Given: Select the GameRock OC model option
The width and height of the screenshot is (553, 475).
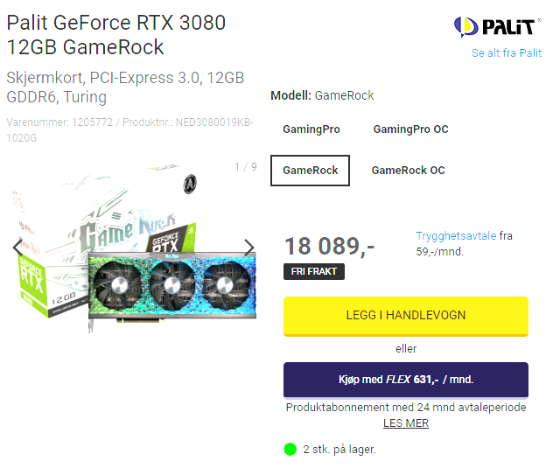Looking at the screenshot, I should pos(408,171).
